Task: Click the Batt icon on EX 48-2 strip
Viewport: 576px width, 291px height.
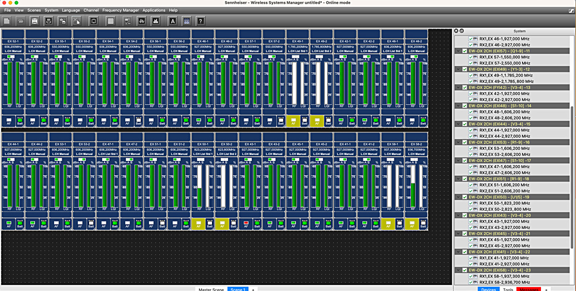Action: (x=423, y=121)
